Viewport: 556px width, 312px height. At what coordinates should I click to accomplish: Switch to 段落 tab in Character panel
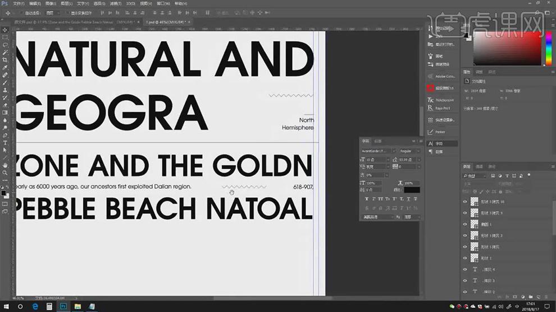coord(377,141)
